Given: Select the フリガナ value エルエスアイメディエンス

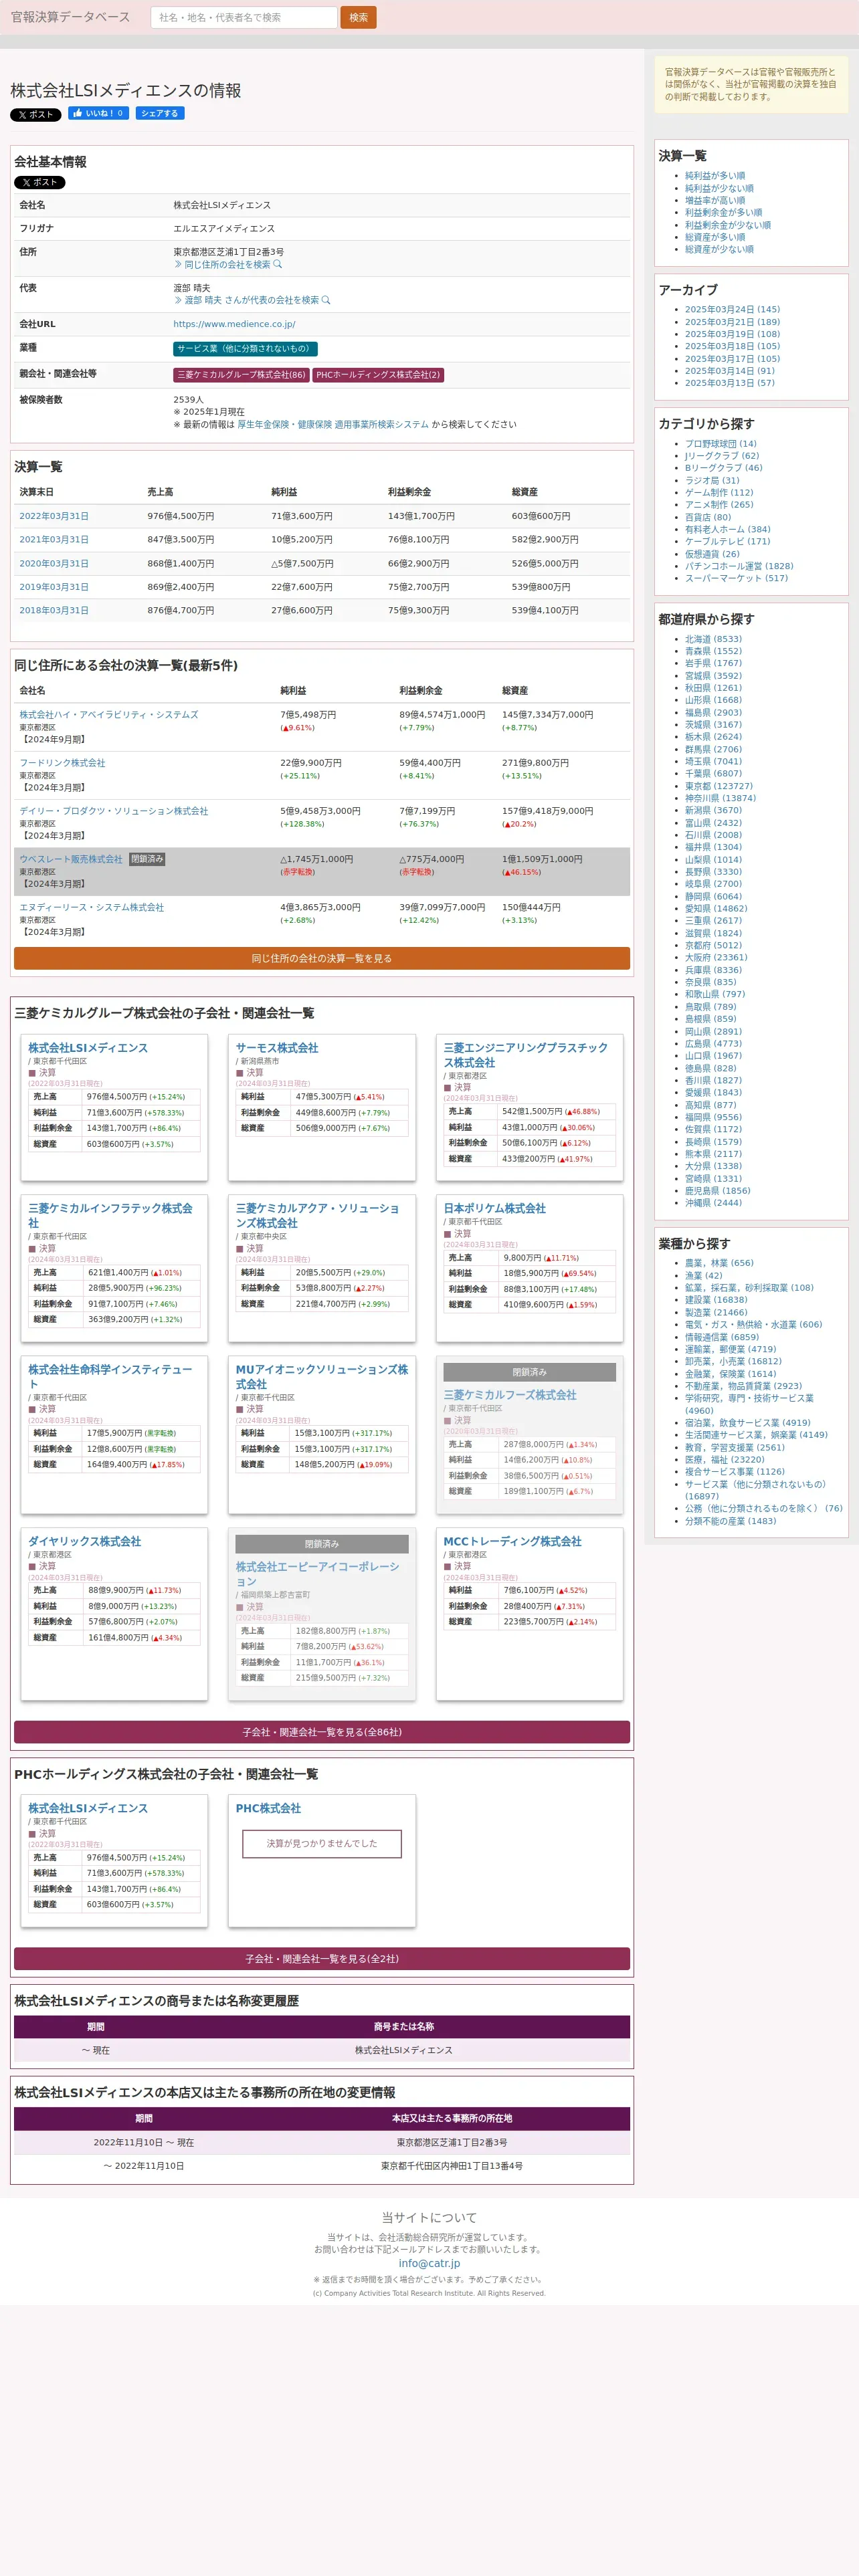Looking at the screenshot, I should click(224, 229).
